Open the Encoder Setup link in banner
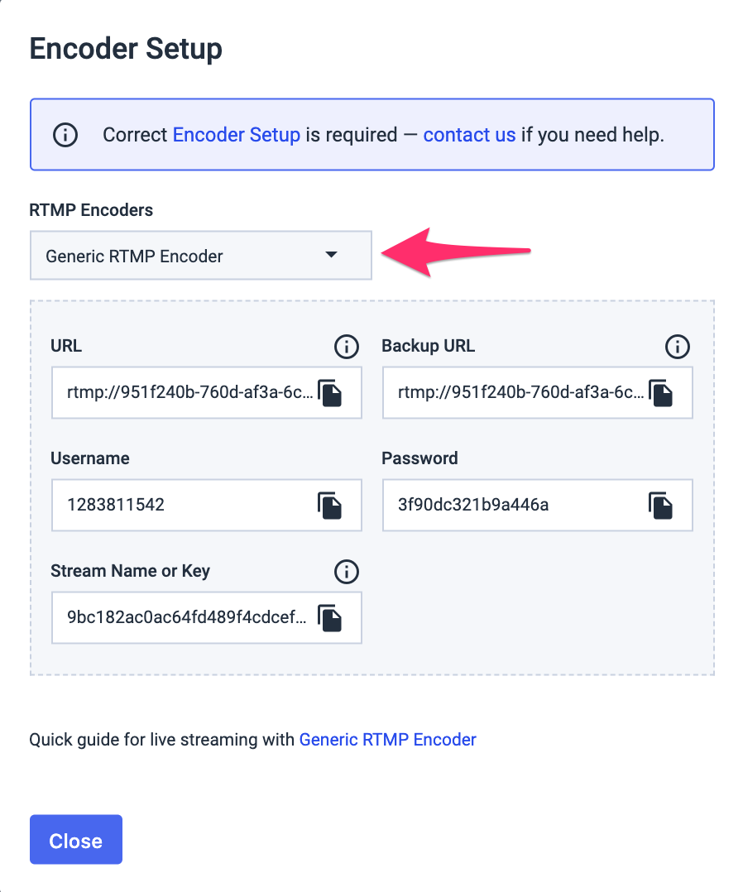 (x=236, y=135)
